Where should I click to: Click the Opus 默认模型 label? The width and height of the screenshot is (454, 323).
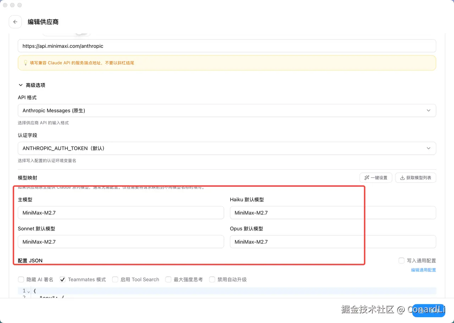(x=247, y=229)
